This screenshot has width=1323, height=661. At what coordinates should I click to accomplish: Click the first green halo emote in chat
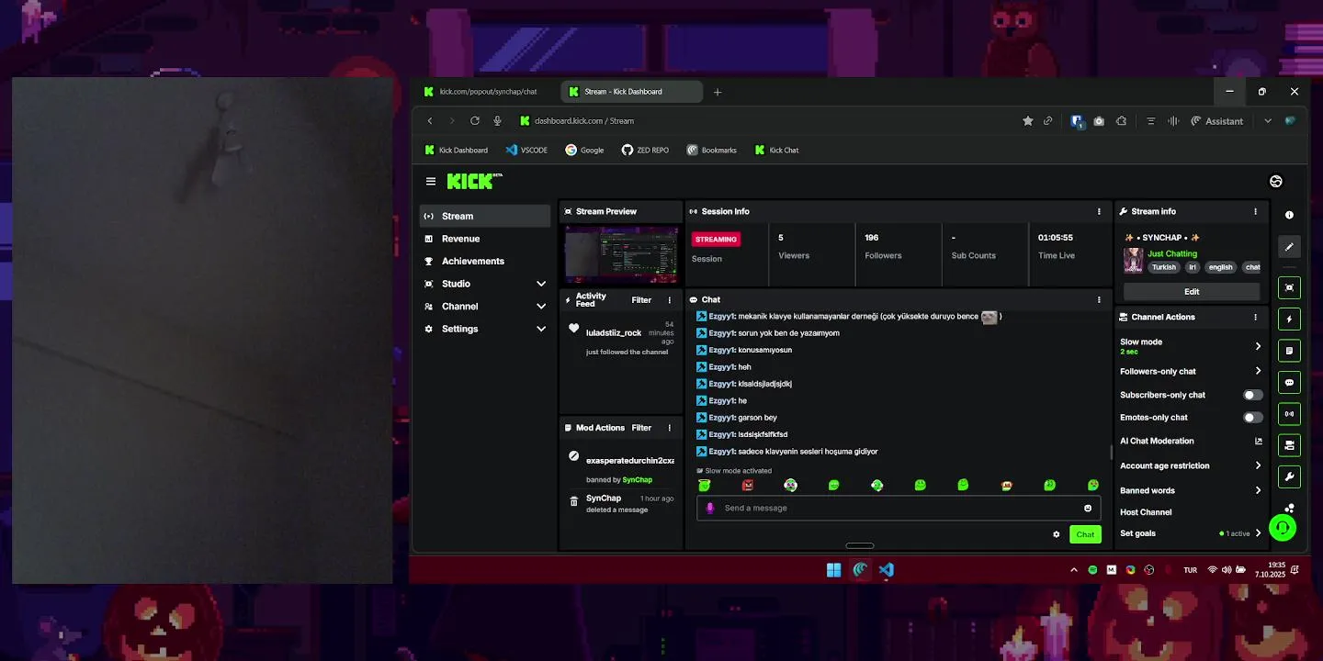[705, 485]
